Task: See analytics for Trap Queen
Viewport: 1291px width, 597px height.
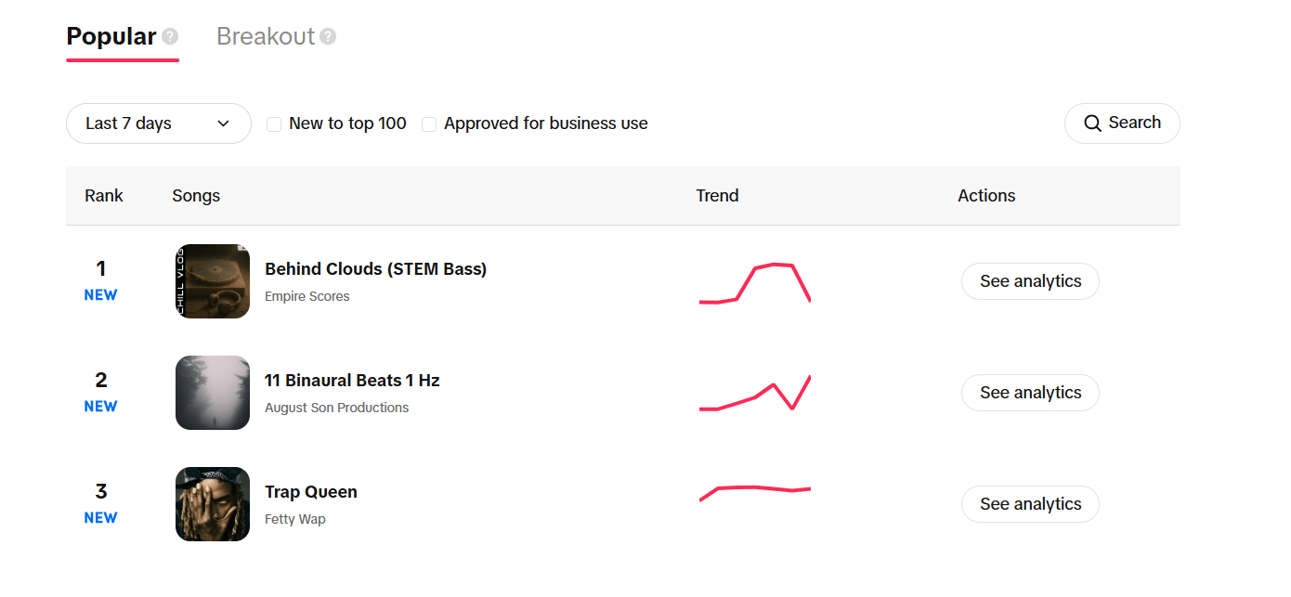Action: 1030,504
